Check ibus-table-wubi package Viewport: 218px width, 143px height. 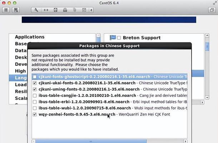tap(35, 108)
